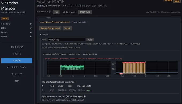
Task: Click the badge at top-right corner
Action: click(177, 1)
